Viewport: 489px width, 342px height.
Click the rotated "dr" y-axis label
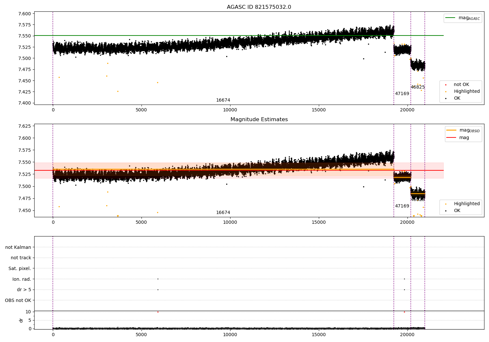pos(21,320)
